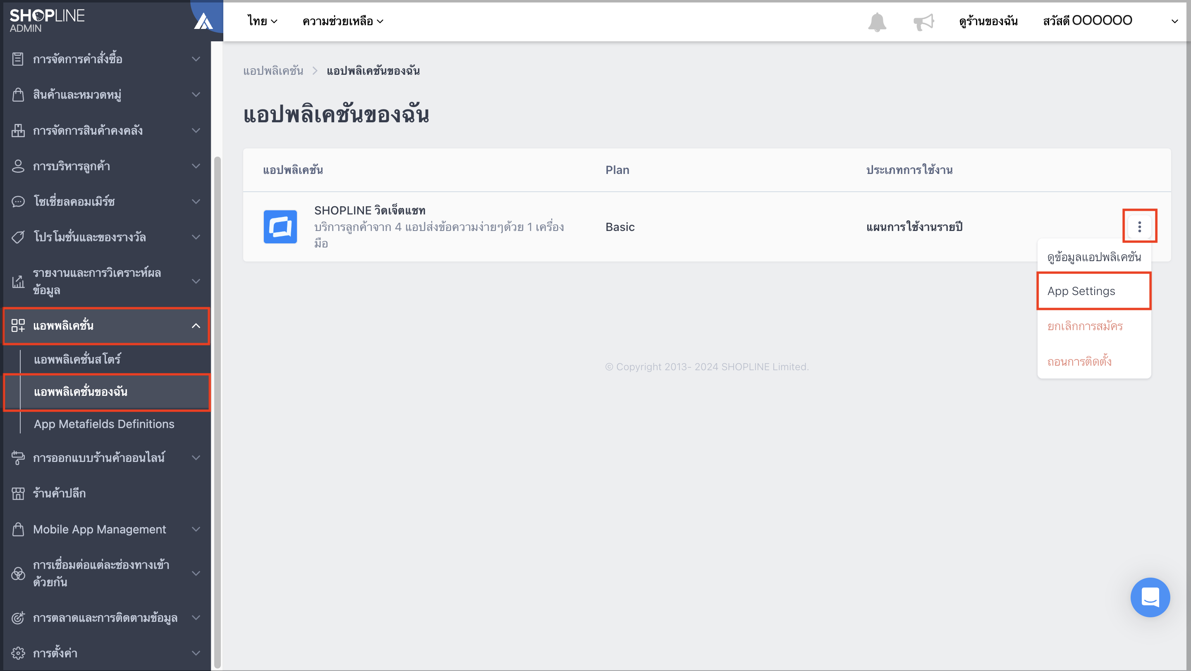The image size is (1191, 671).
Task: Click the แอปพลิเคชัน column header
Action: (x=293, y=170)
